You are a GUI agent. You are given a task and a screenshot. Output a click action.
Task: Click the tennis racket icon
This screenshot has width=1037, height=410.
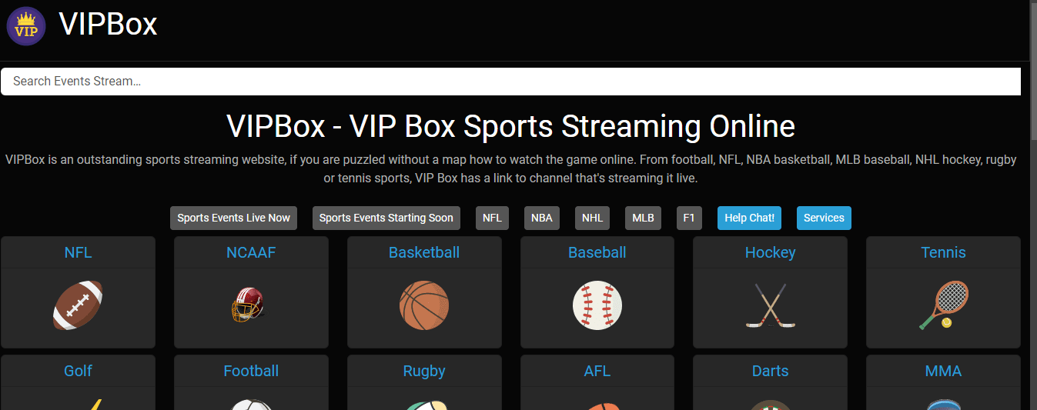(x=943, y=305)
